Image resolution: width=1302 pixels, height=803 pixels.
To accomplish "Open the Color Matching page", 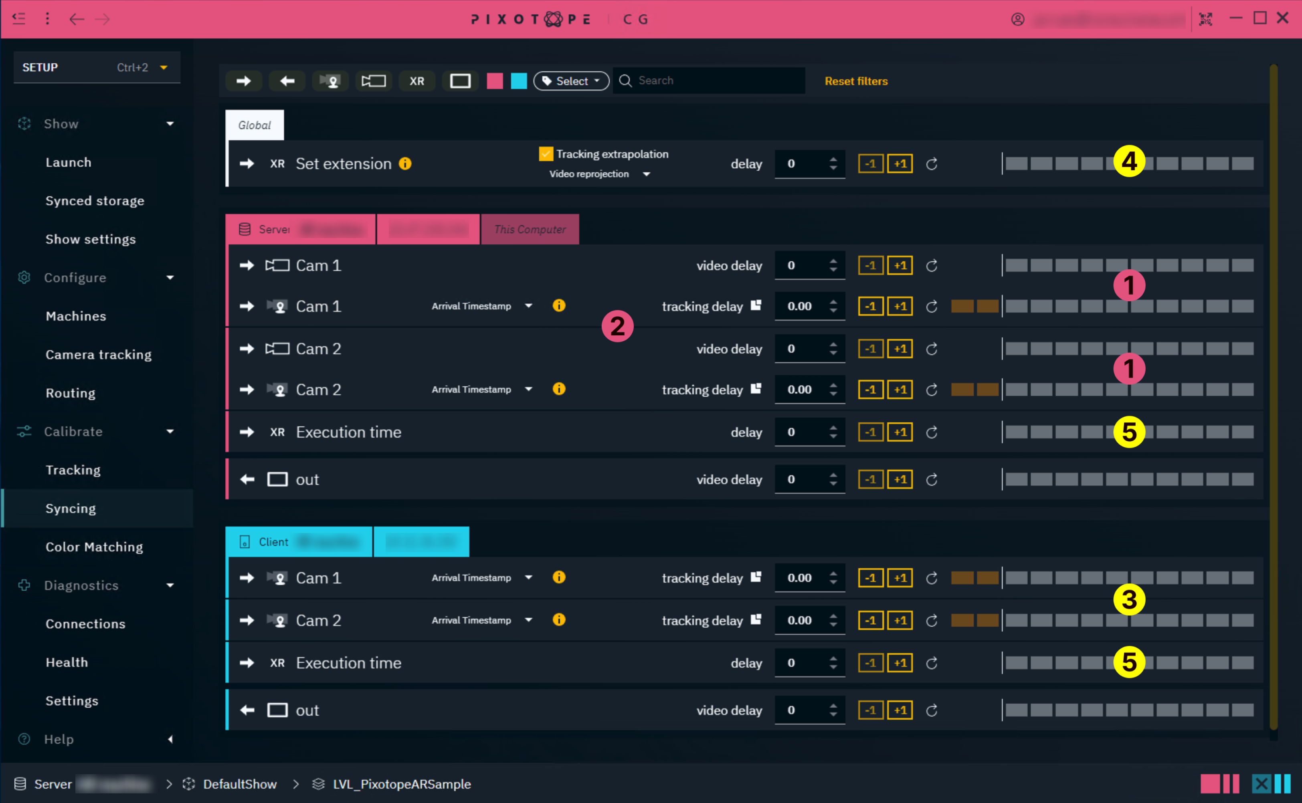I will (x=94, y=547).
